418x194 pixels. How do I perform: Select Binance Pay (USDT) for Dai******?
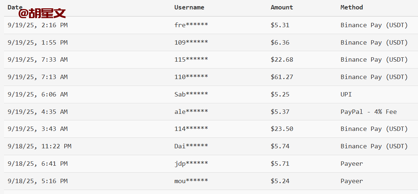pyautogui.click(x=374, y=146)
